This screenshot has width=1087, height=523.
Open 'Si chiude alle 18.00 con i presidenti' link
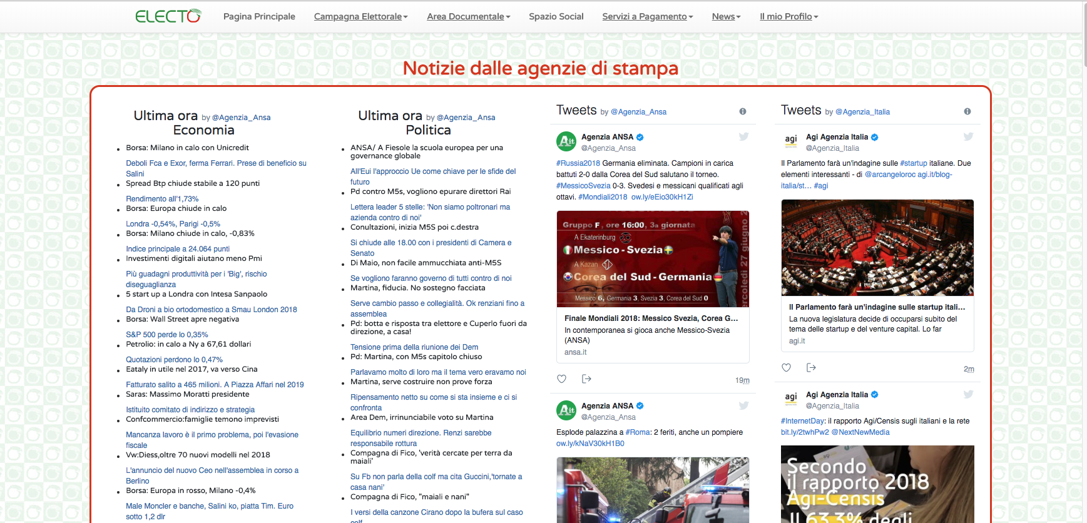coord(431,248)
